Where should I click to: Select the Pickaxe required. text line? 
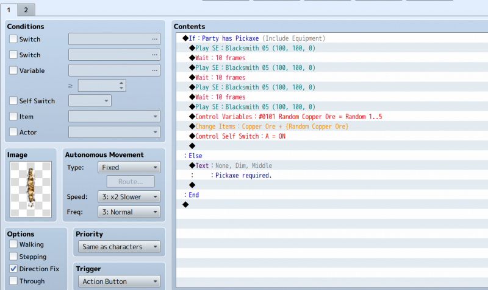click(x=332, y=175)
